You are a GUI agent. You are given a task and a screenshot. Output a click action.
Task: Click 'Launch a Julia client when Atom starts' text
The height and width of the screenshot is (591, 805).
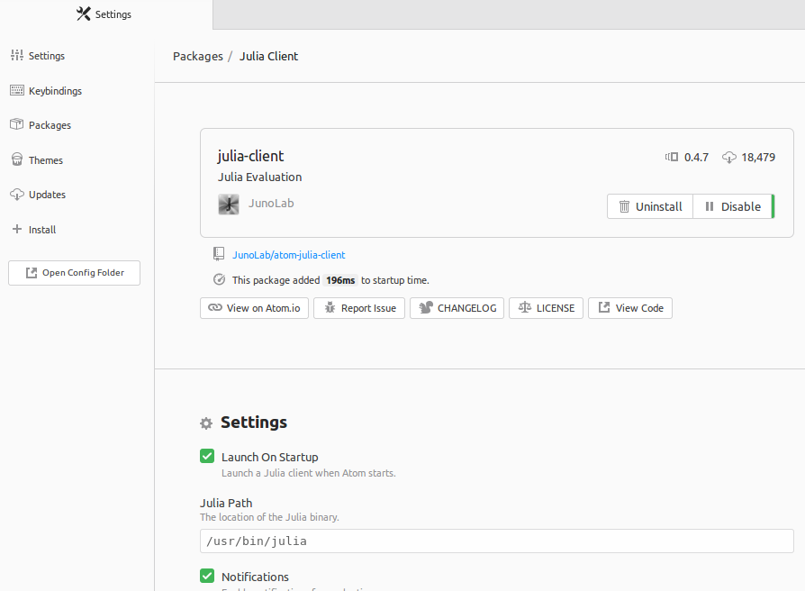[x=309, y=473]
